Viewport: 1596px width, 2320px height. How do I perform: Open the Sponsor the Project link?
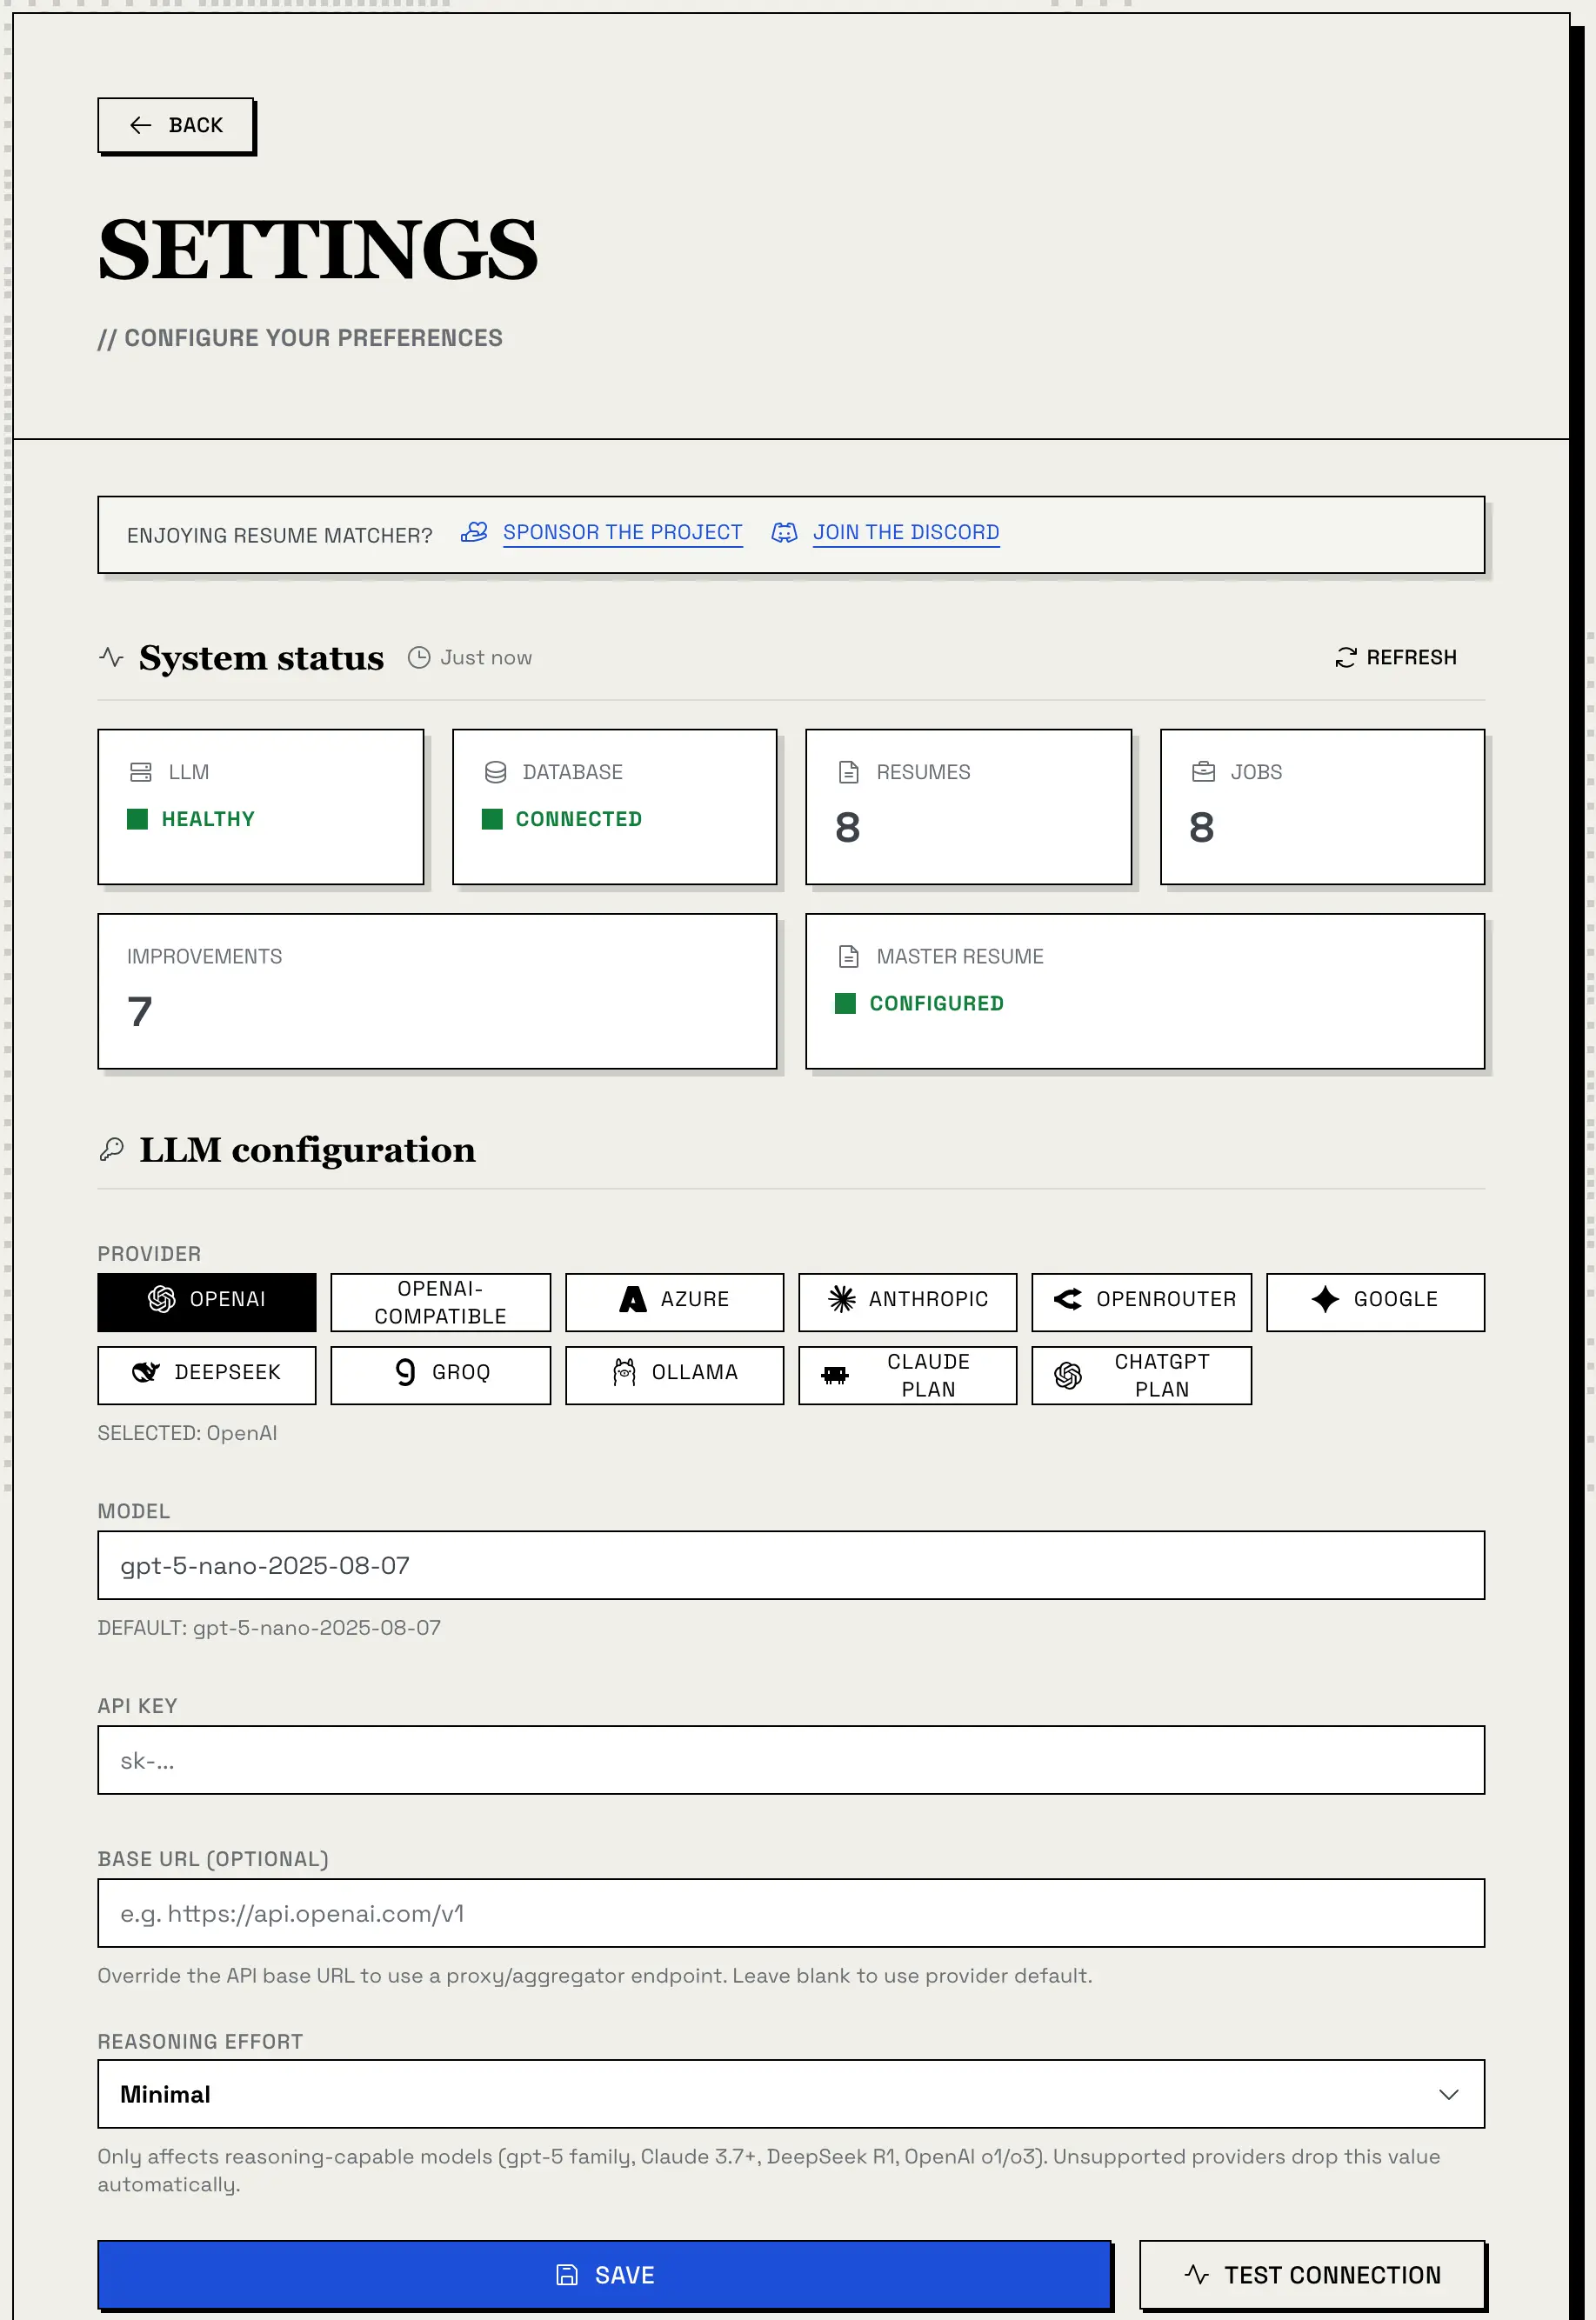click(x=622, y=533)
